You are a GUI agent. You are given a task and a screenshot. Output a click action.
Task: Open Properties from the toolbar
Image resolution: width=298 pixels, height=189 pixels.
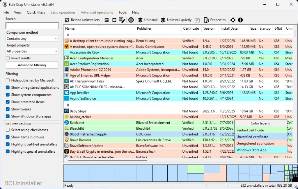click(x=214, y=20)
